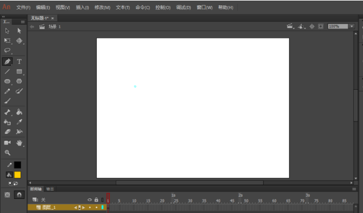
Task: Collapse the tools panel double arrow
Action: click(4, 16)
